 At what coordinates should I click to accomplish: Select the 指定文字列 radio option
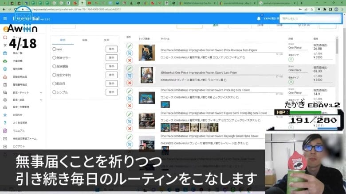click(x=54, y=75)
